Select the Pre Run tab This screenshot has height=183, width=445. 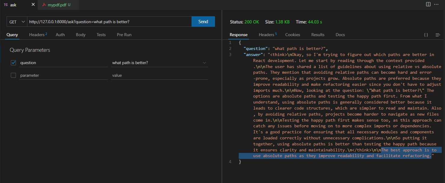tap(124, 35)
